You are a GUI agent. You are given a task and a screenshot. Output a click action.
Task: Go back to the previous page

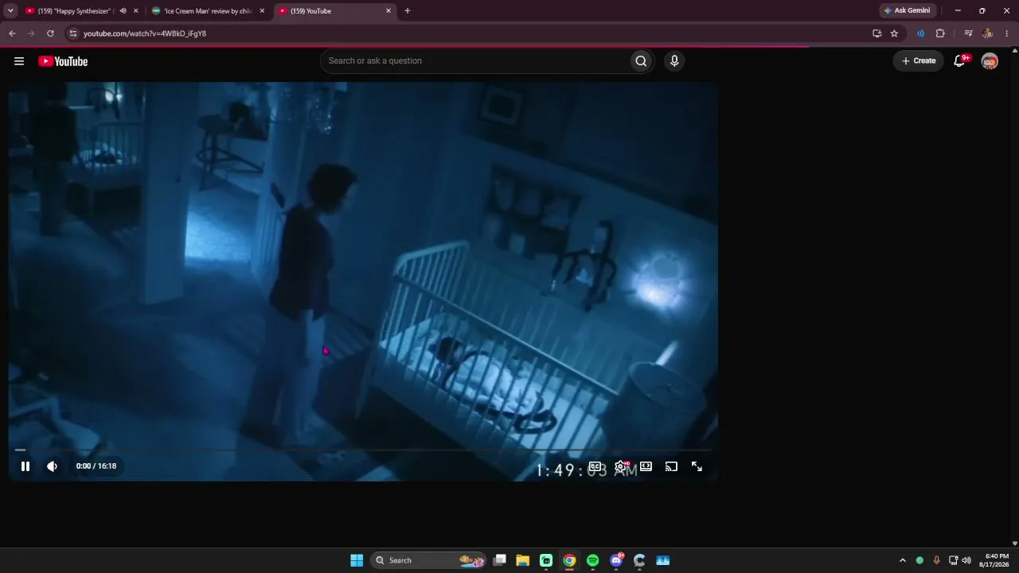point(12,33)
